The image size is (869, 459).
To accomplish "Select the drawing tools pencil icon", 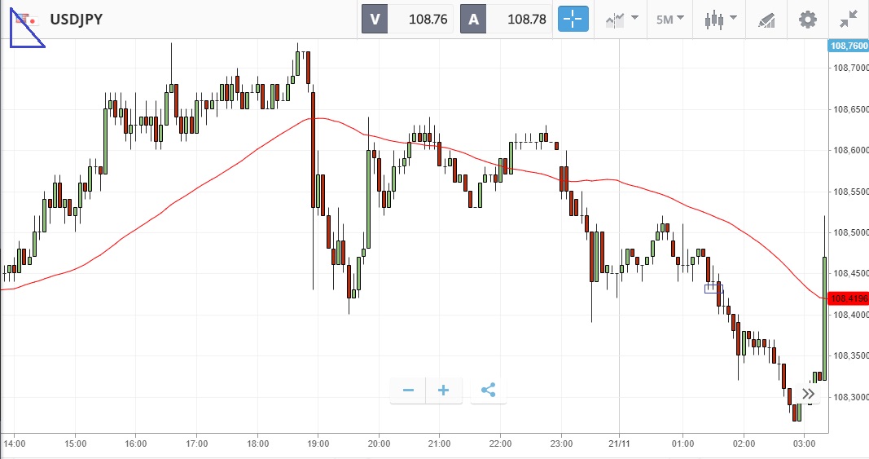I will [766, 19].
